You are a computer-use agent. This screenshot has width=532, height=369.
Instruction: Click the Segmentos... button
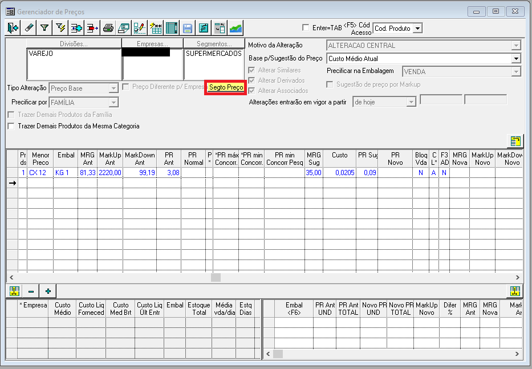(x=214, y=43)
